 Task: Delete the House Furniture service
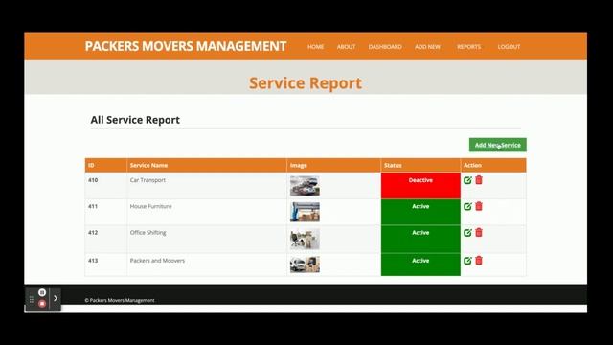[x=479, y=206]
